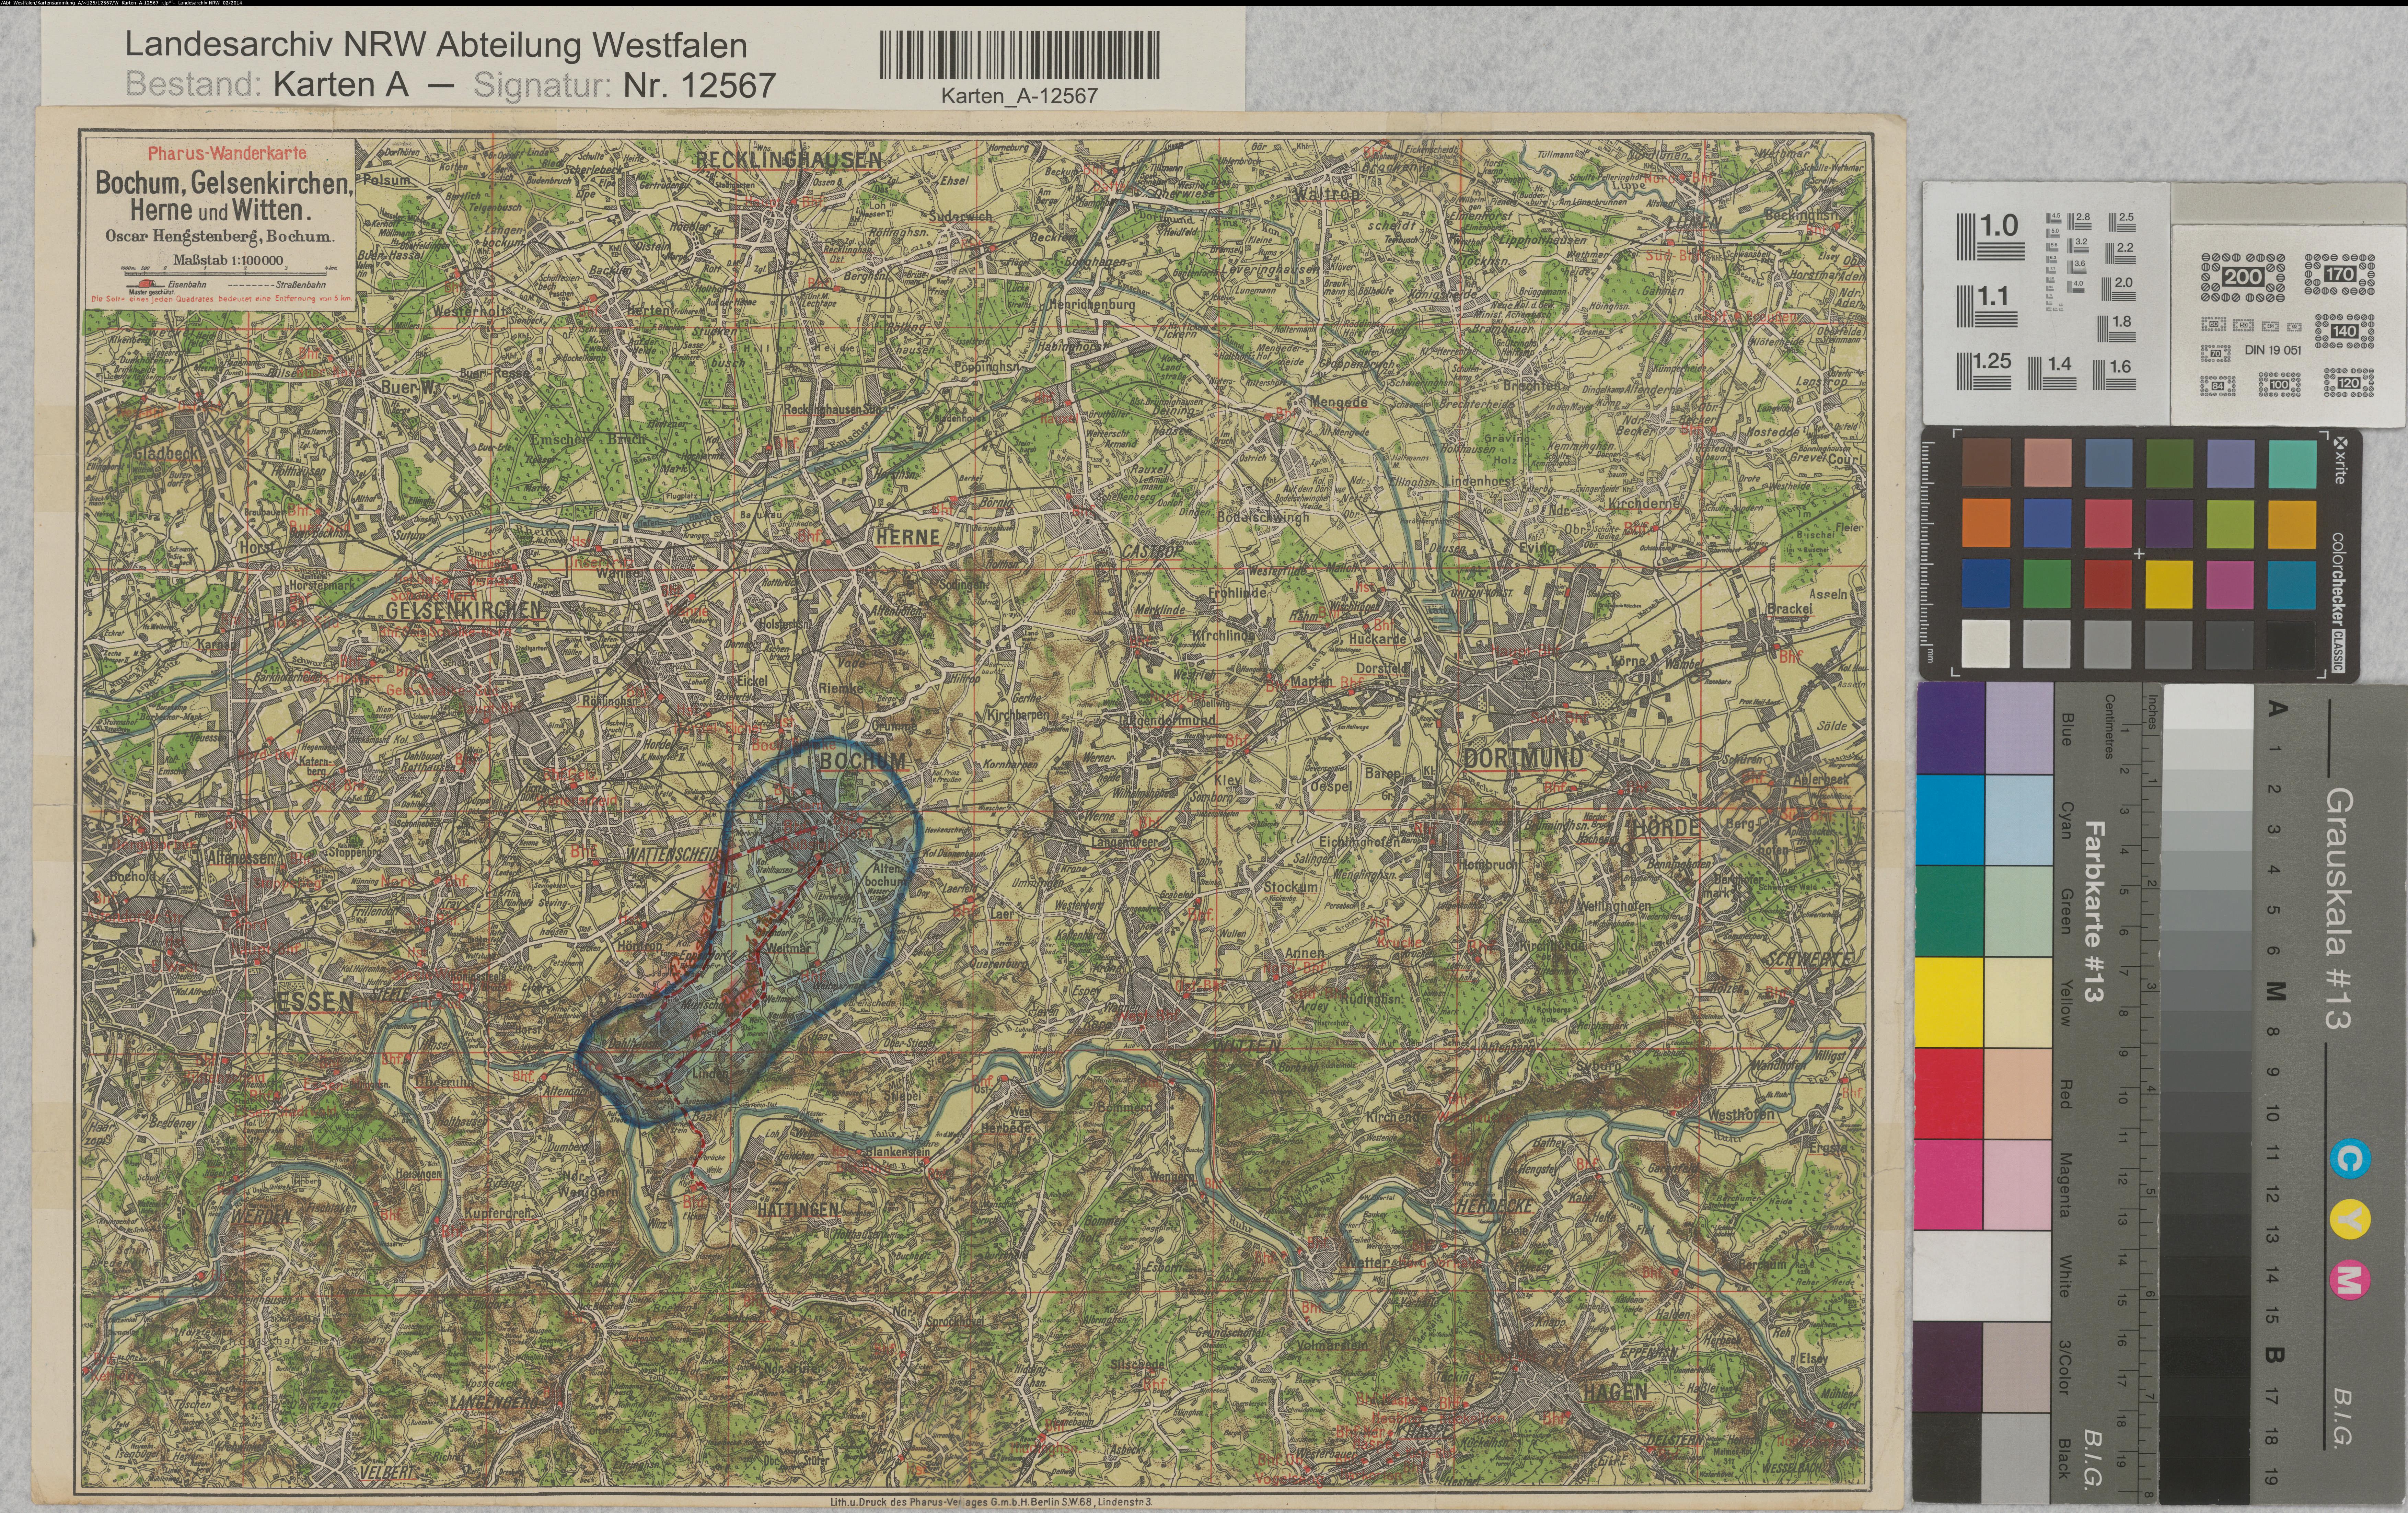2408x1513 pixels.
Task: Click the 200 DIN 19 051 test pattern
Action: coord(2243,277)
